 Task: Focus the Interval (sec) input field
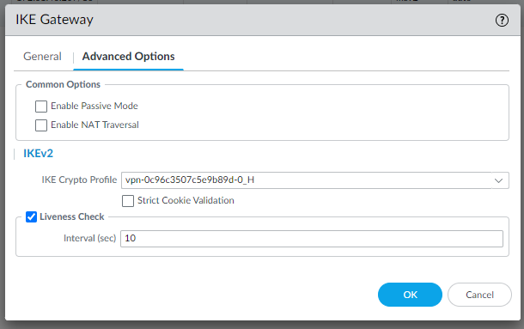tap(312, 239)
